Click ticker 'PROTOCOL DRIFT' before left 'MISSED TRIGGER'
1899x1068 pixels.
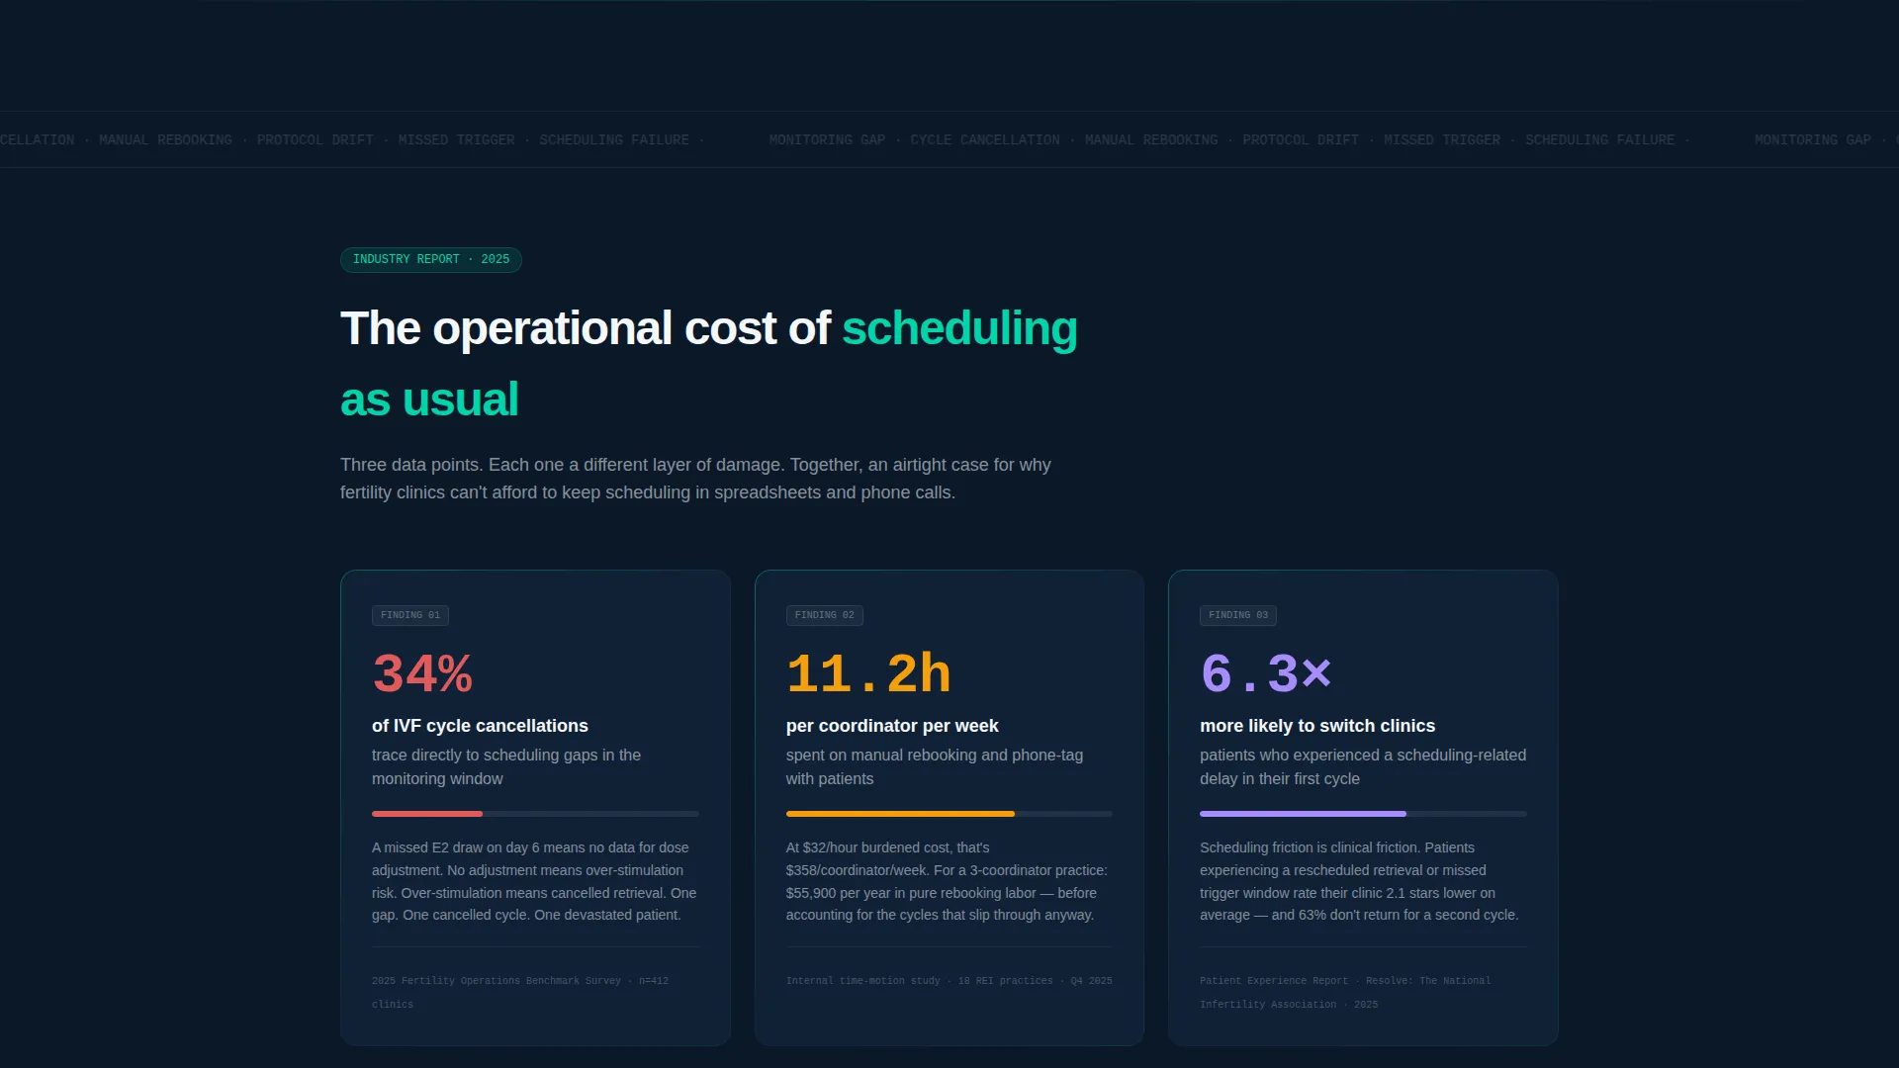316,140
